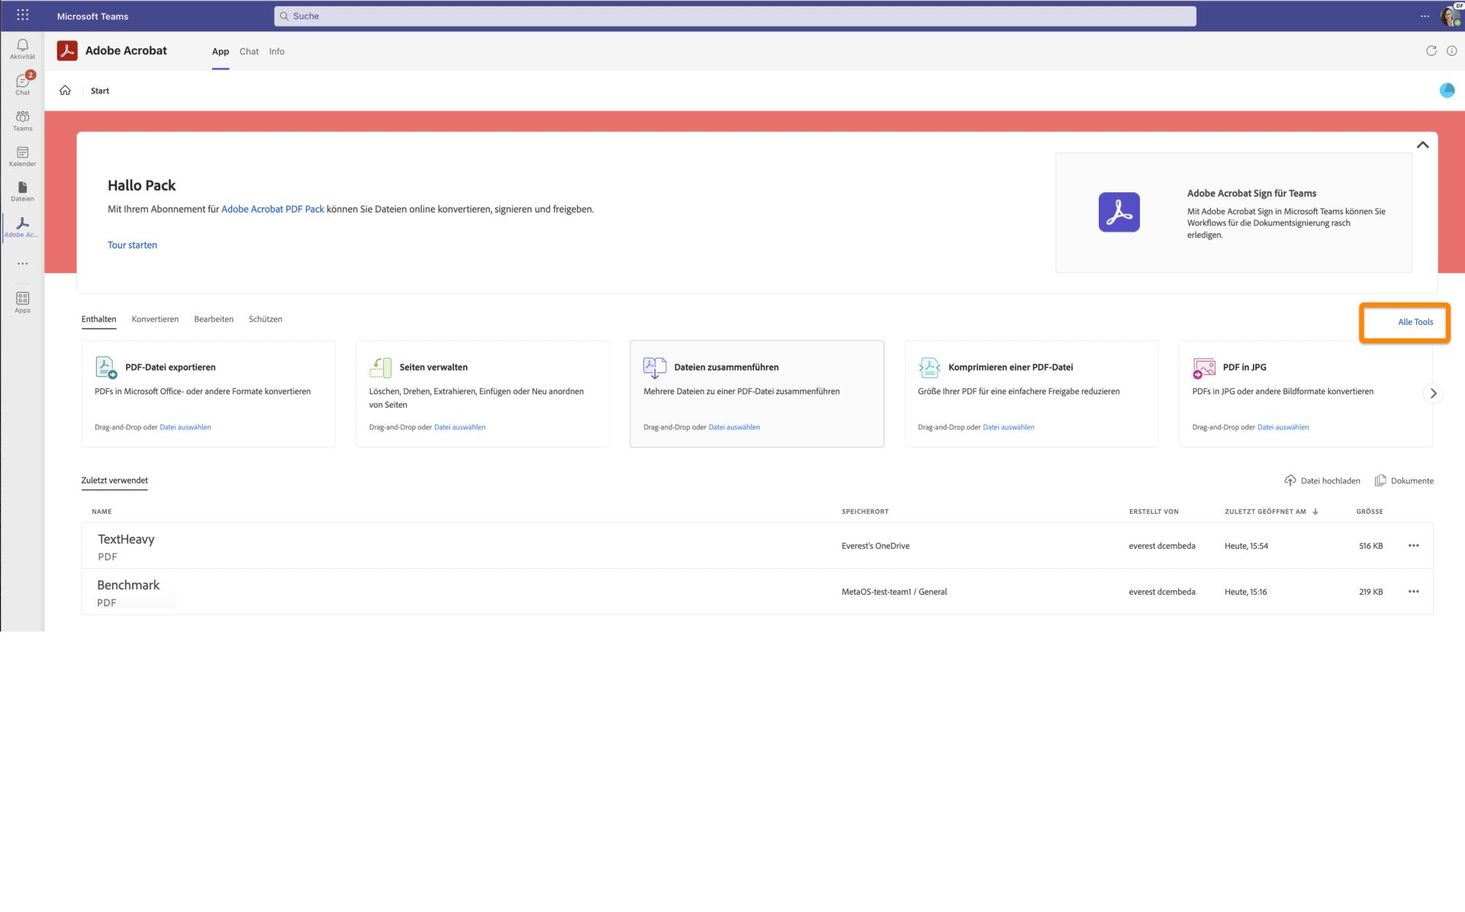
Task: Open Teams in the left sidebar
Action: point(22,120)
